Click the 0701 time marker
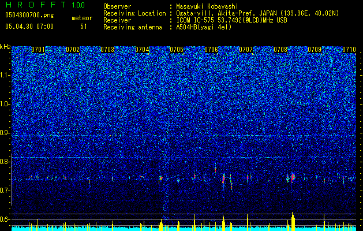Image resolution: width=363 pixels, height=231 pixels. point(38,50)
